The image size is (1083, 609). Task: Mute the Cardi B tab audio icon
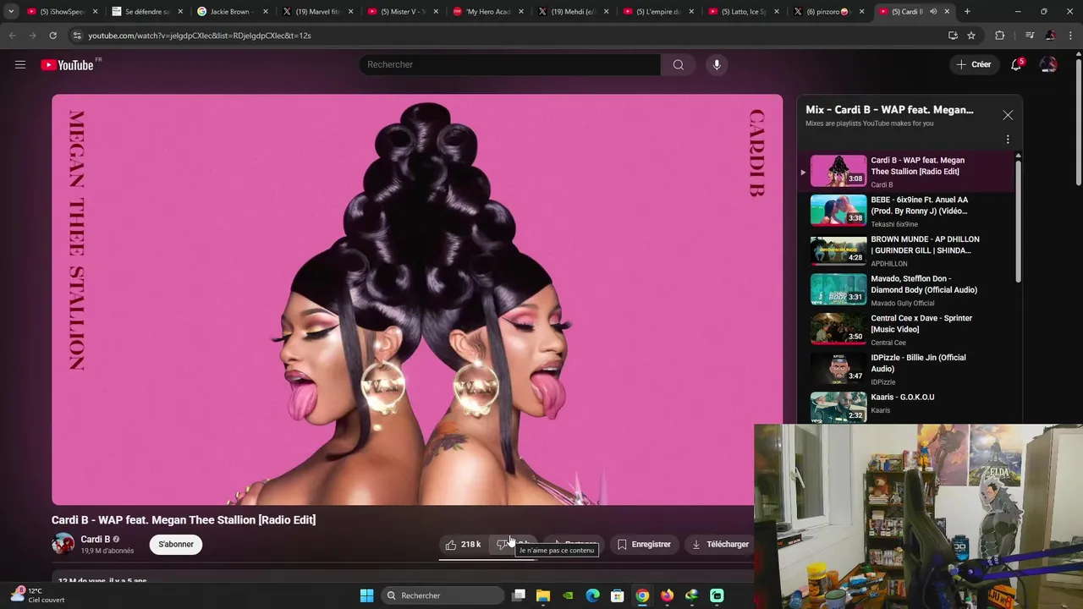pos(933,12)
